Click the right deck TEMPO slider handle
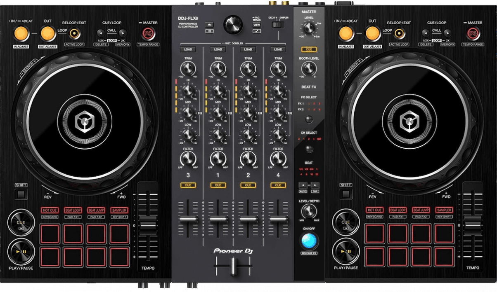The height and width of the screenshot is (292, 497). [x=472, y=225]
